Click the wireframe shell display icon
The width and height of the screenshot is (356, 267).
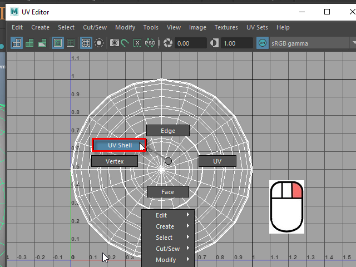pos(17,43)
